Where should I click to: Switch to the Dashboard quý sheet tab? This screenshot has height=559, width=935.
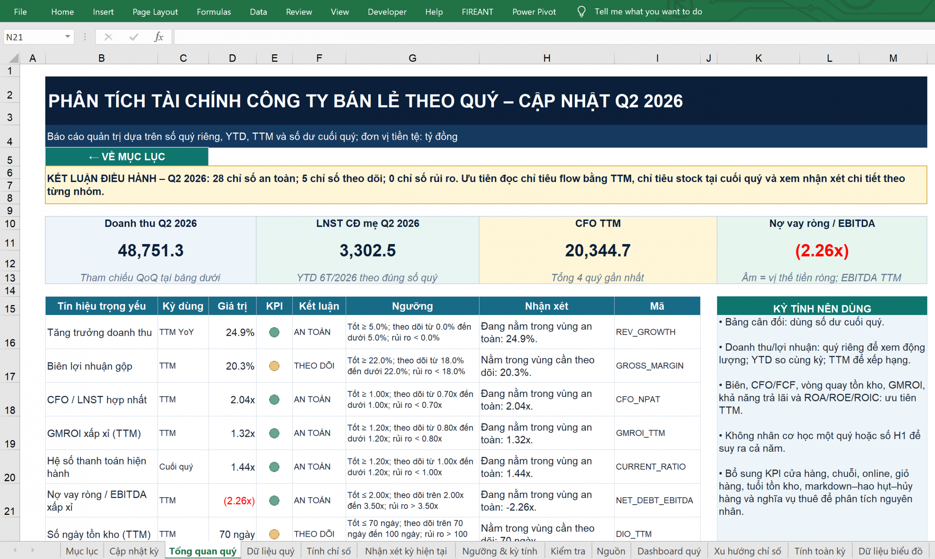pos(669,551)
